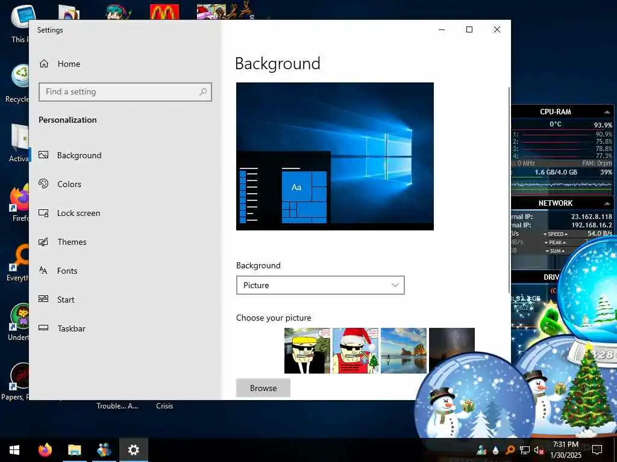
Task: Open File Explorer from the taskbar
Action: coord(74,450)
